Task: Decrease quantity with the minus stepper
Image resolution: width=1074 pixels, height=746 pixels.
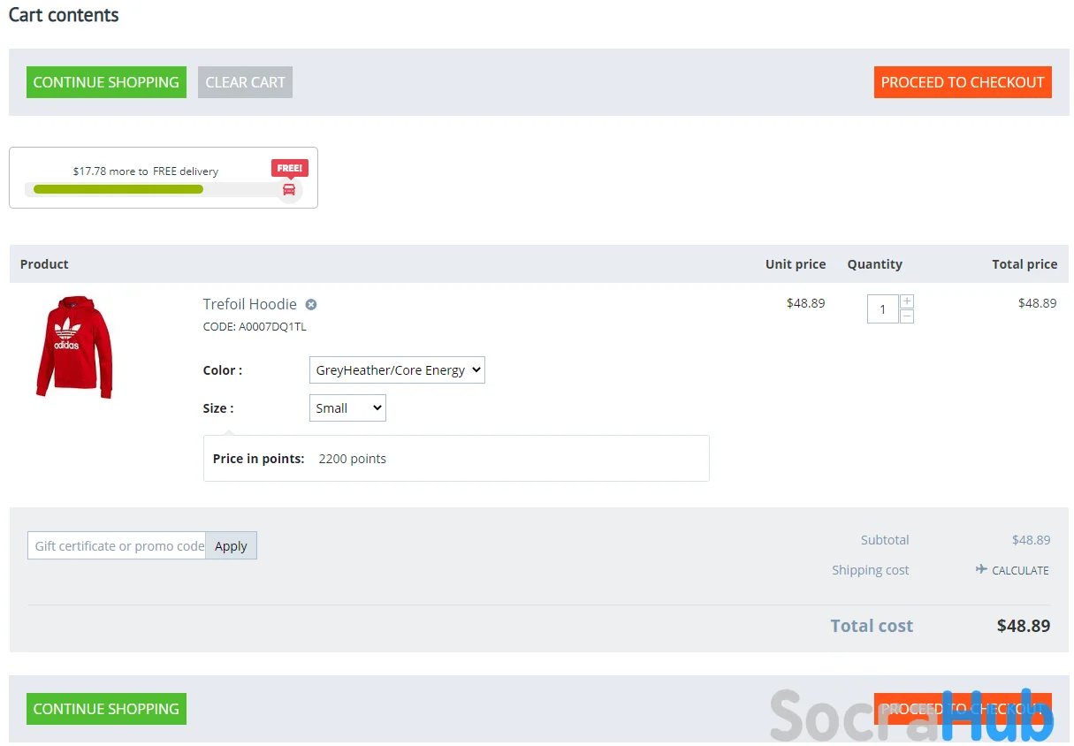Action: 907,316
